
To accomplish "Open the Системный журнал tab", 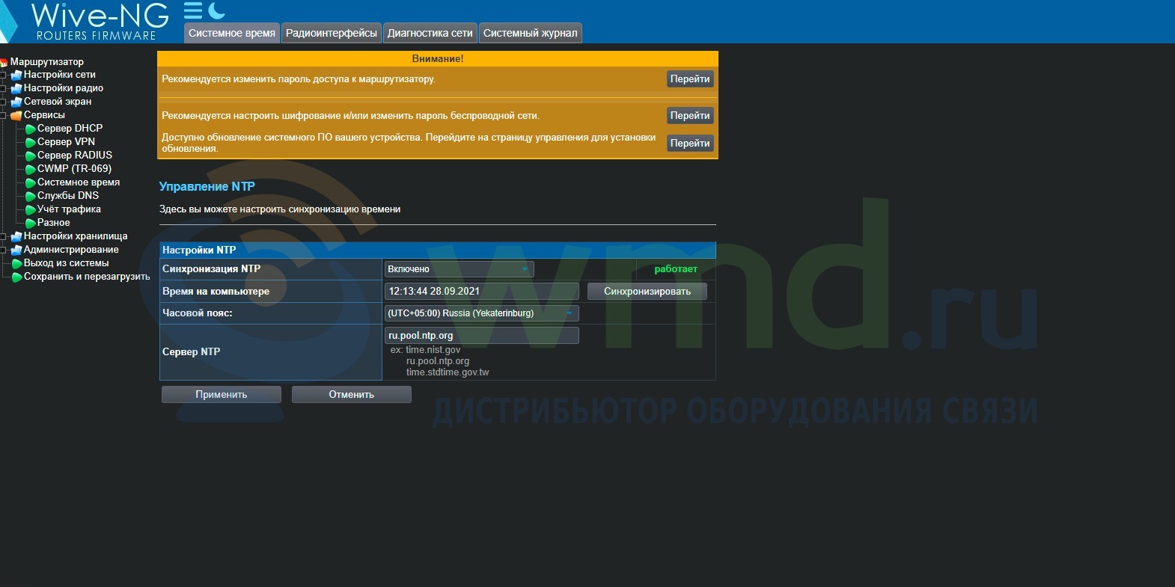I will (x=530, y=33).
